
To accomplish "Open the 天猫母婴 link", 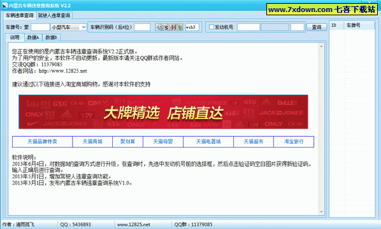I will 163,142.
